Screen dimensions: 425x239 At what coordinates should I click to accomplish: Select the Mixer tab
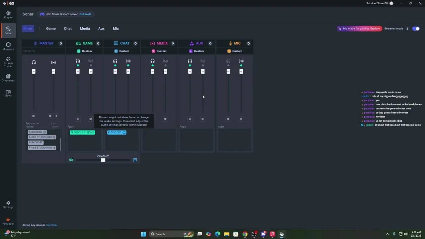tap(28, 29)
